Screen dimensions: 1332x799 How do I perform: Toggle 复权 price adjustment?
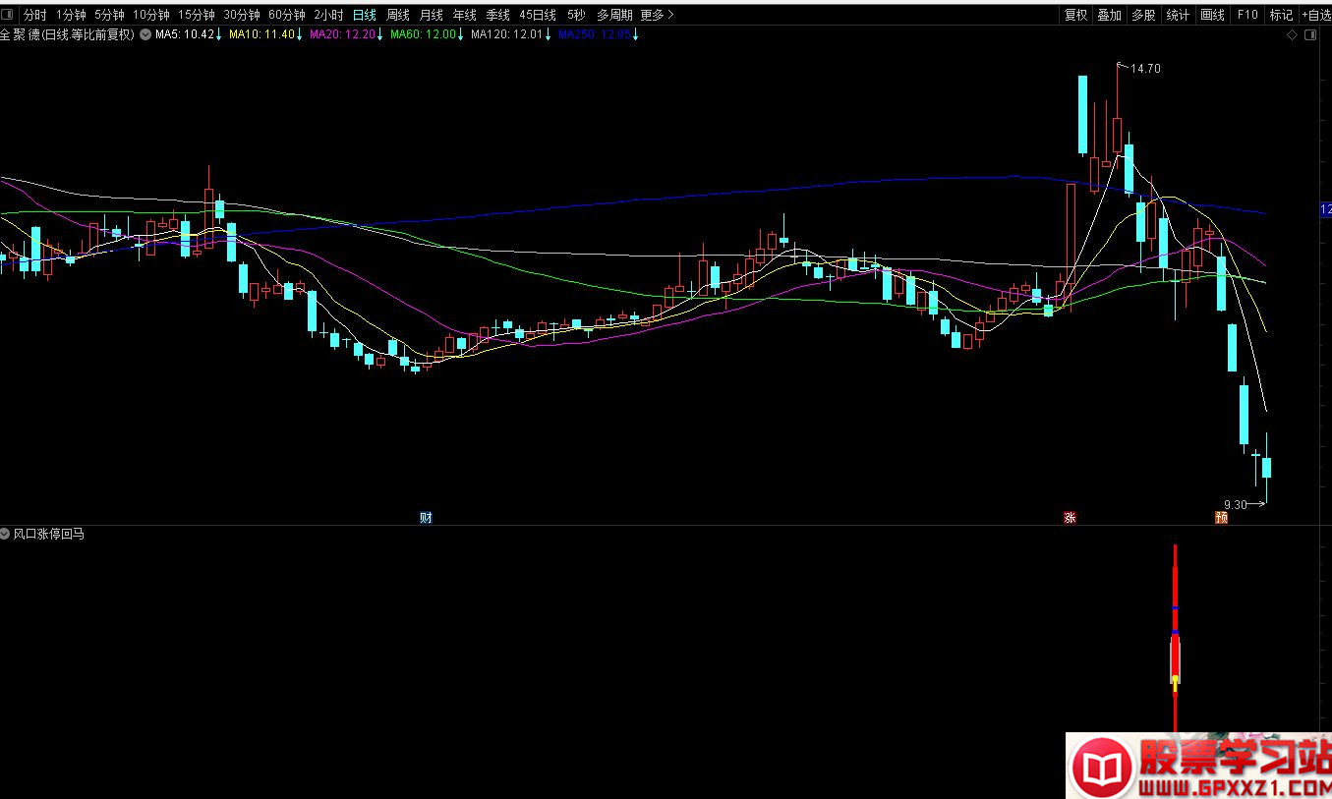(1075, 15)
